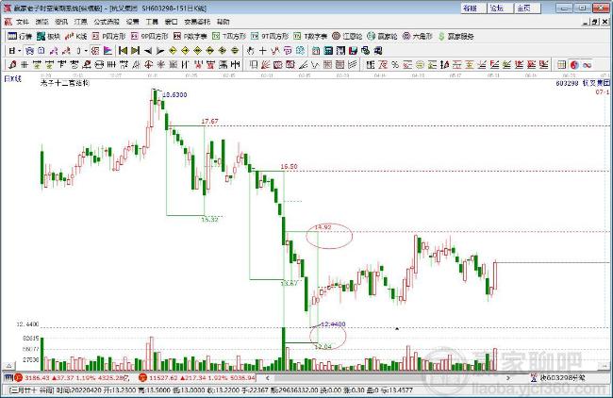Click the 16.50 level label
This screenshot has width=613, height=398.
[x=289, y=167]
